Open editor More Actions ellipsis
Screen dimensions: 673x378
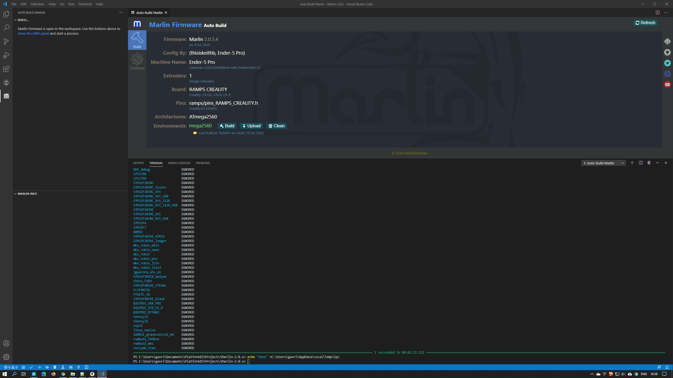(x=666, y=12)
